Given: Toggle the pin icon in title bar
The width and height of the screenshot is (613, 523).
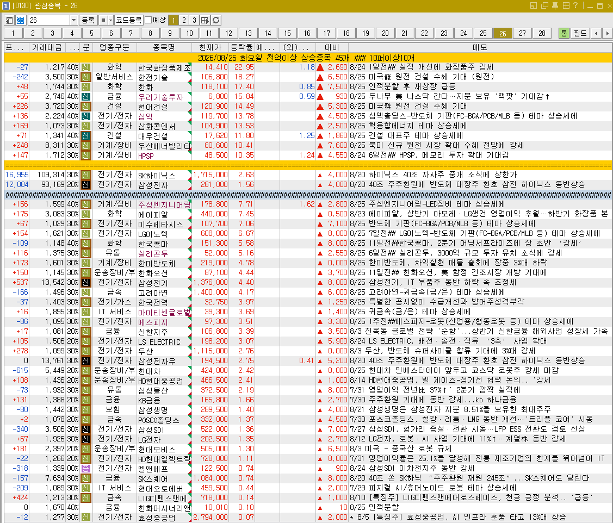Looking at the screenshot, I should pos(555,5).
